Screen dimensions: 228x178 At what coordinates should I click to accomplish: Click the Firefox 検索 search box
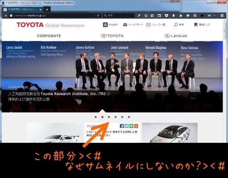119,16
